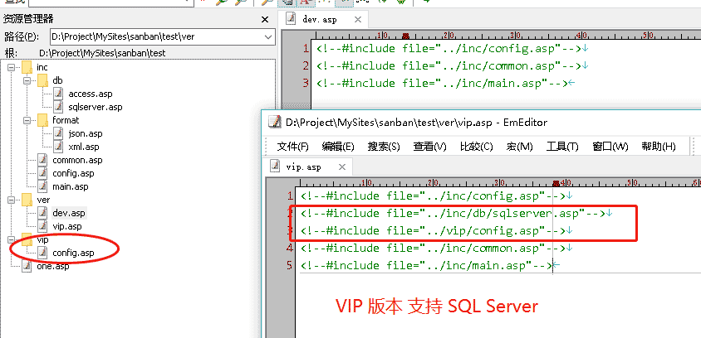Collapse the inc folder node
Viewport: 701px width, 338px height.
point(11,67)
